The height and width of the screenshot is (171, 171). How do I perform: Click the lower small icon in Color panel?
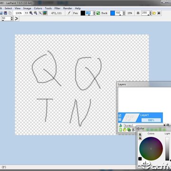[x=140, y=138]
